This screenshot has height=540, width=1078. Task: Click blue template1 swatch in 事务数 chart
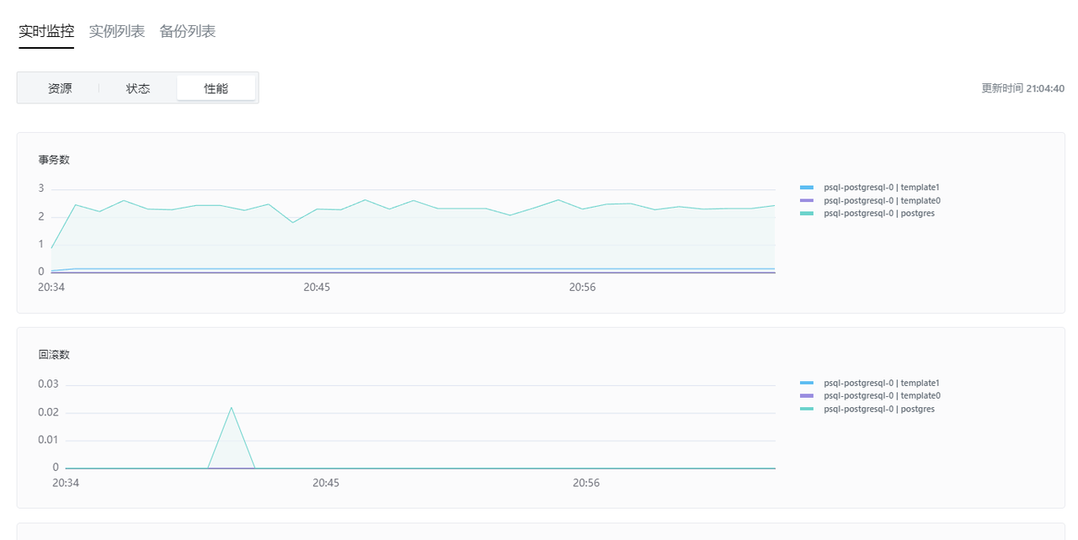(x=807, y=188)
